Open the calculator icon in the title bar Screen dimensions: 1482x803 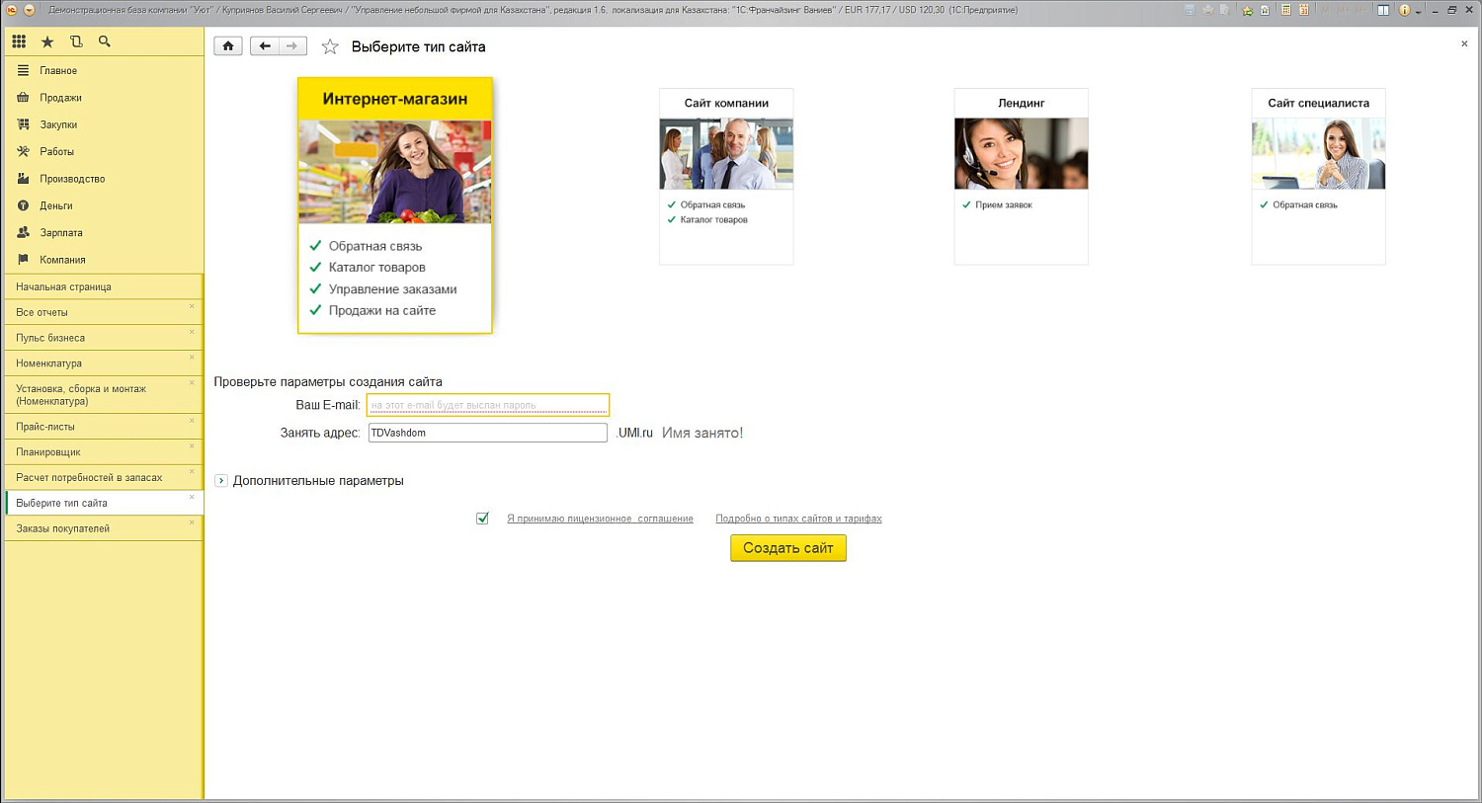point(1286,10)
